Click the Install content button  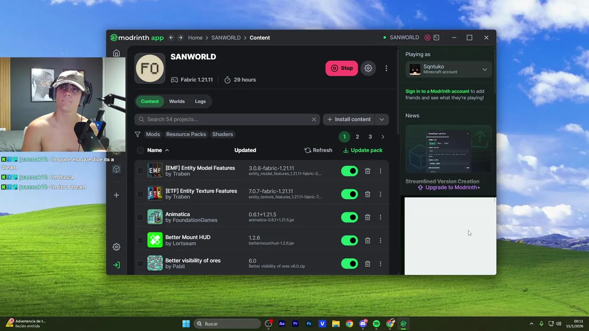[349, 120]
